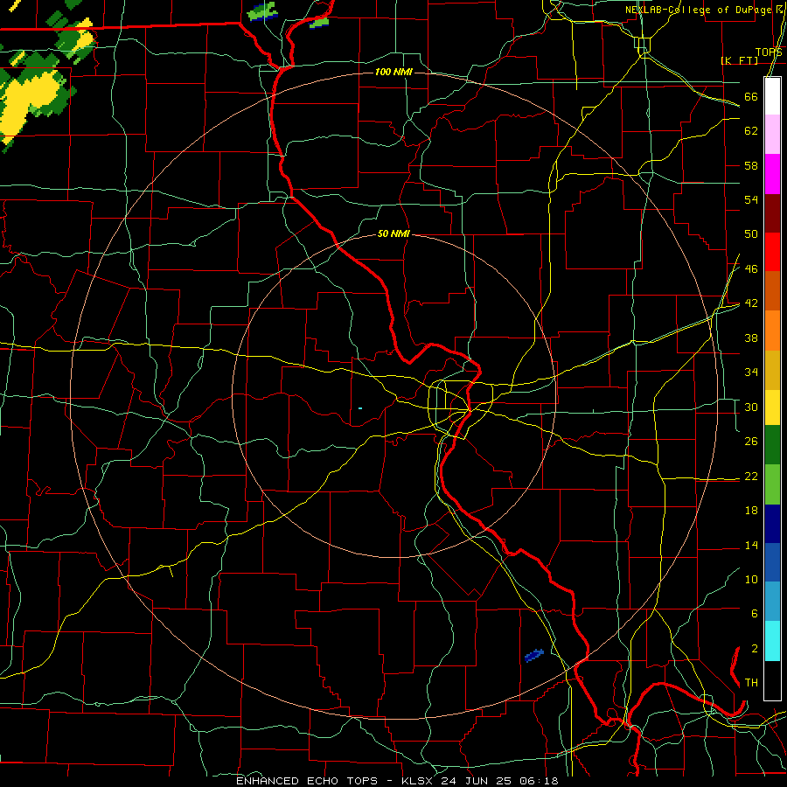Click the "42" legend value
787x787 pixels.
[x=751, y=303]
